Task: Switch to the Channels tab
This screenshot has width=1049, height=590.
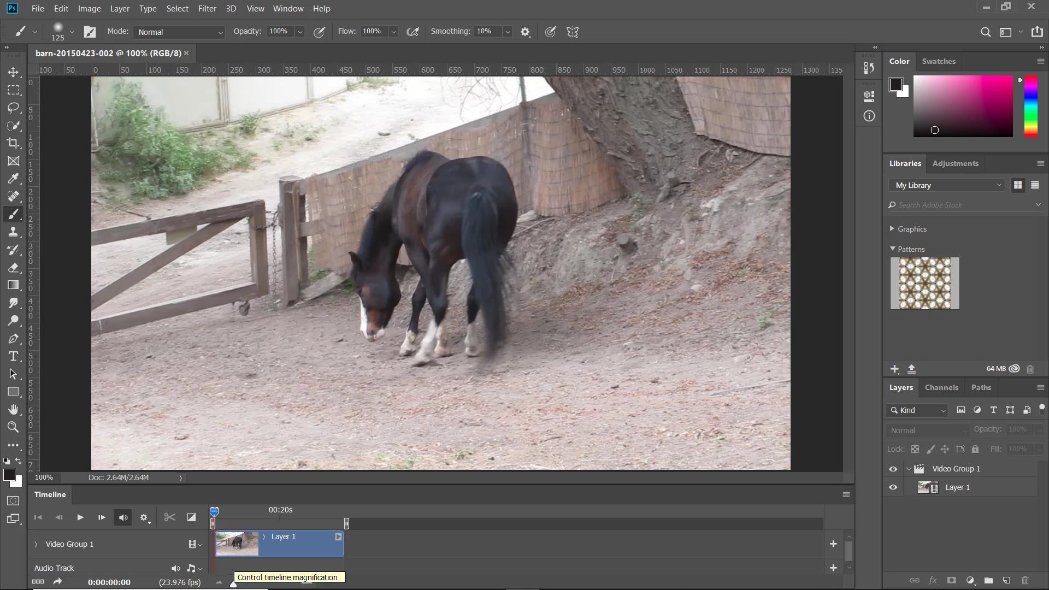Action: pos(941,388)
